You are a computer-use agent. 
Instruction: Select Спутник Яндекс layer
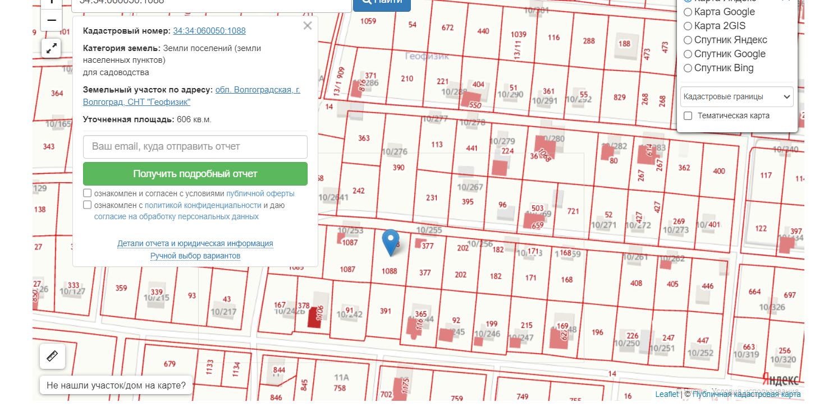coord(688,40)
